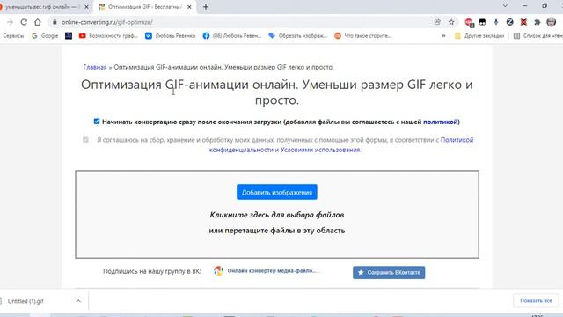Go to the browser home page icon

(37, 22)
